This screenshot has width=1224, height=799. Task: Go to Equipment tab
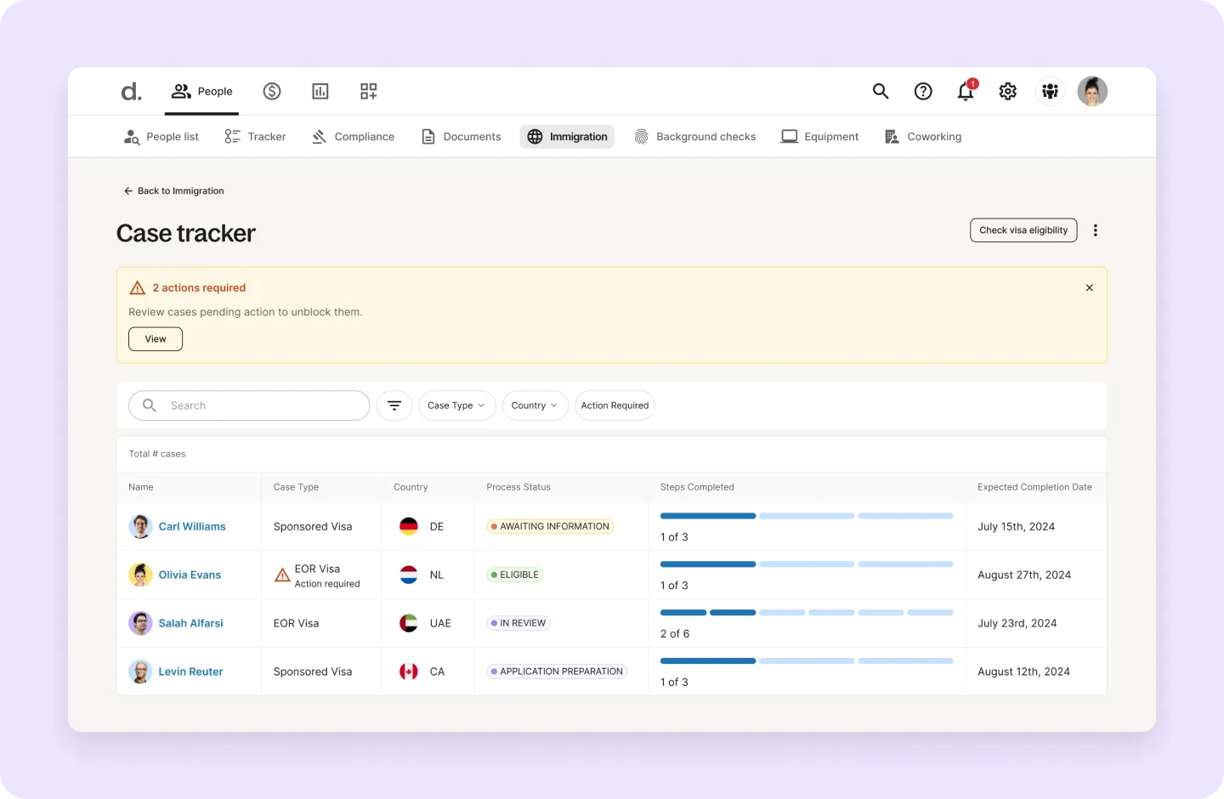(820, 137)
